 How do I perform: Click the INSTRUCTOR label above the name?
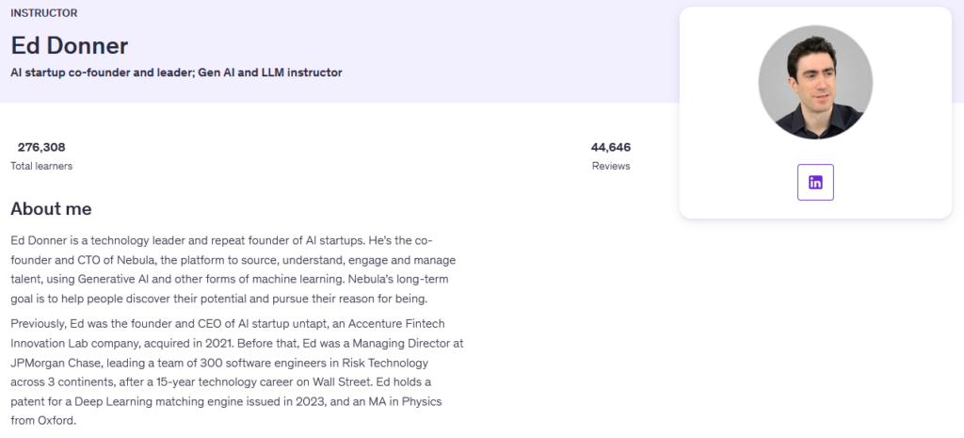pyautogui.click(x=43, y=13)
